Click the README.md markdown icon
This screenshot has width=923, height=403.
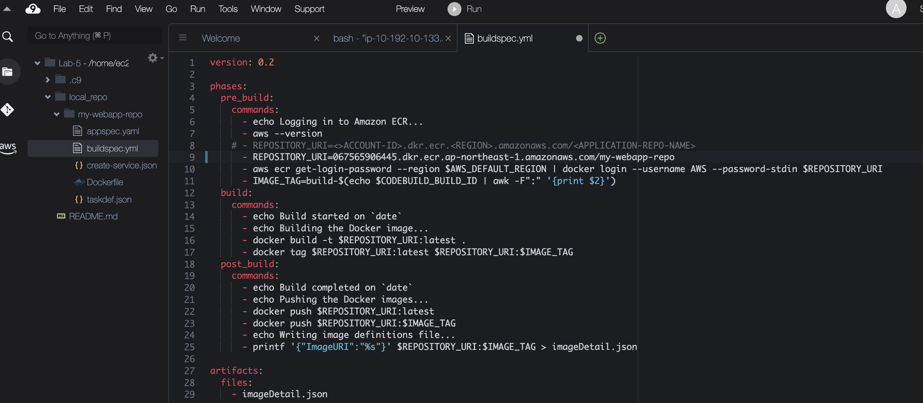(61, 216)
